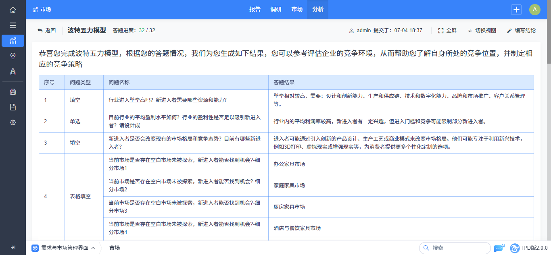The image size is (551, 255).
Task: Open the document file icon in sidebar
Action: click(x=13, y=107)
